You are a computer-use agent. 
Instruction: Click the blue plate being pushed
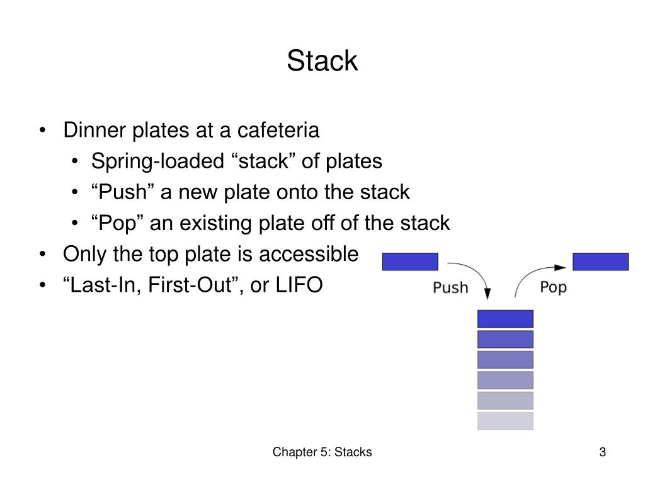pyautogui.click(x=410, y=262)
